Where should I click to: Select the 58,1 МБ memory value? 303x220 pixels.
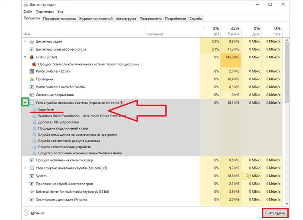click(233, 103)
